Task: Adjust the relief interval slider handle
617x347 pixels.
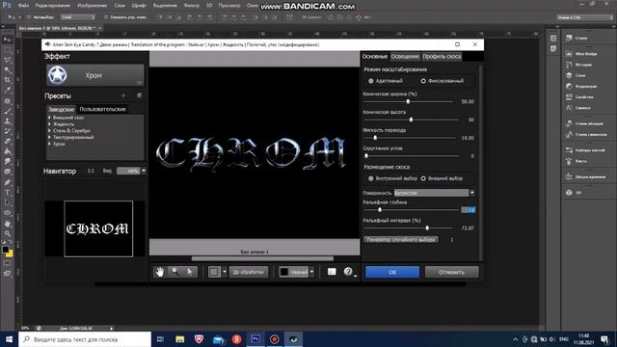Action: tap(427, 227)
